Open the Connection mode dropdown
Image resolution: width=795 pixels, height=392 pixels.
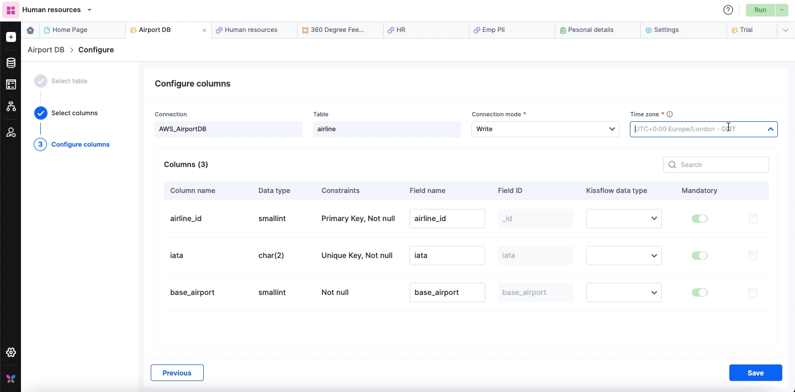[545, 129]
